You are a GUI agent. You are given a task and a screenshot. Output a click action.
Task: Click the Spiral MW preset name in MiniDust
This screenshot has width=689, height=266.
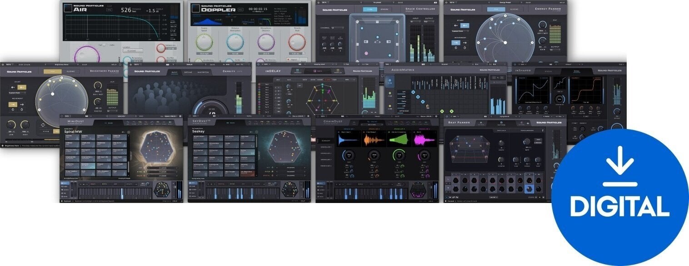74,131
